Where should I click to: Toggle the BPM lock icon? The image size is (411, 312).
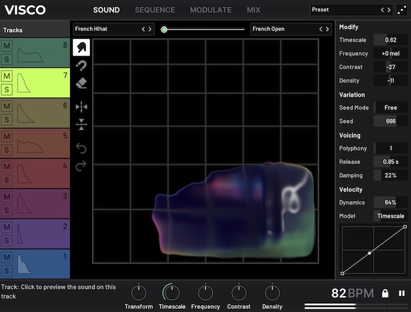click(385, 293)
